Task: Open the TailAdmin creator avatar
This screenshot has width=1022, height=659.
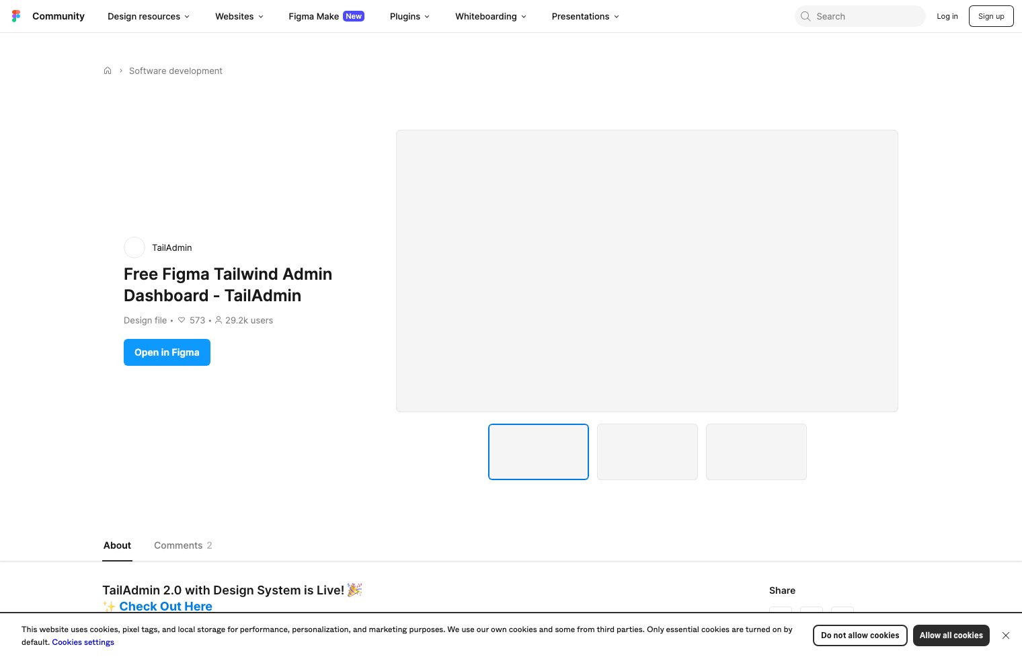Action: (134, 247)
